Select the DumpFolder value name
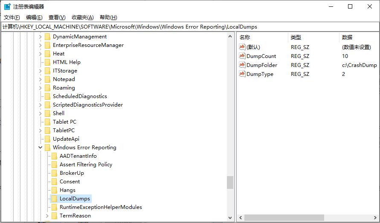Screen dimensions: 380x223 click(x=262, y=65)
